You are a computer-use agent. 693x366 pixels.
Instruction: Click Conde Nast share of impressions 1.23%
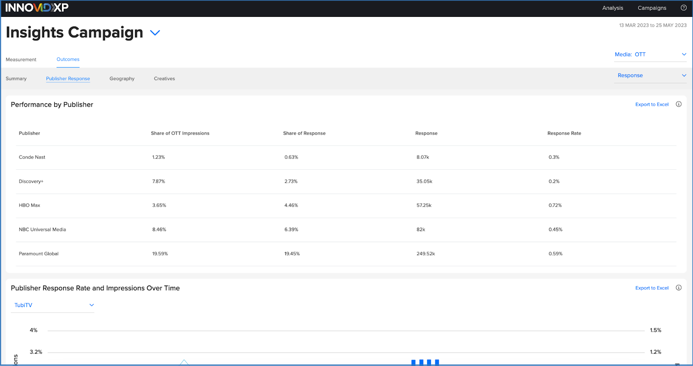(159, 157)
